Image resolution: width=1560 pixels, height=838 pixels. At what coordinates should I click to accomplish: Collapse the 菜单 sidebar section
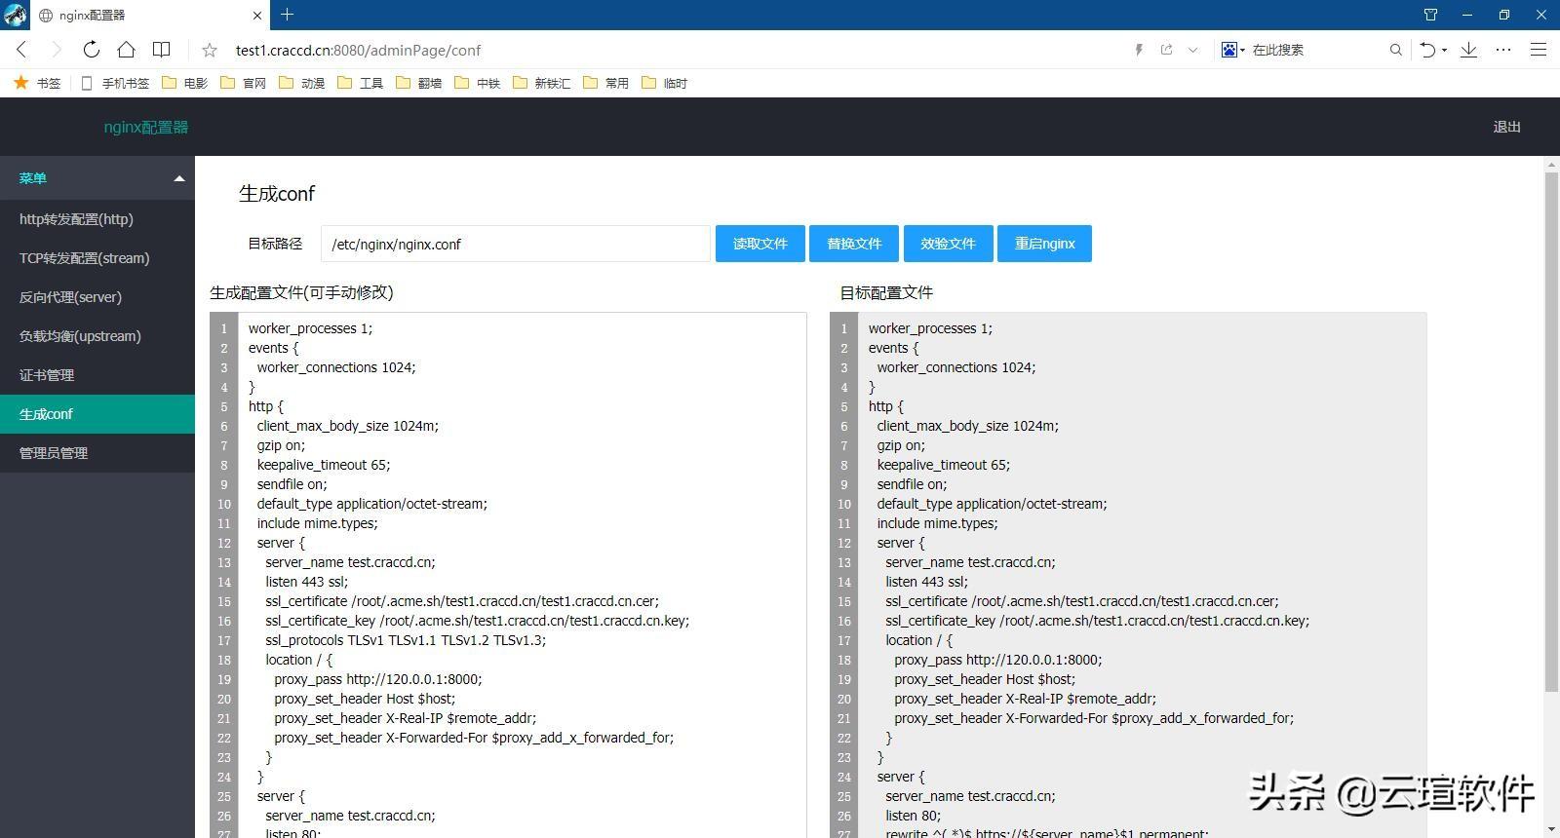click(97, 178)
